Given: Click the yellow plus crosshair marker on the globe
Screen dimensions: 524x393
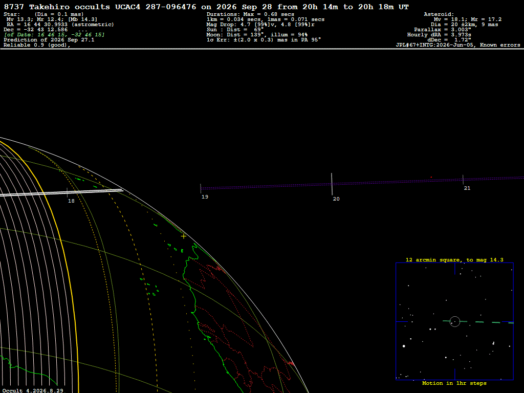Looking at the screenshot, I should click(184, 236).
